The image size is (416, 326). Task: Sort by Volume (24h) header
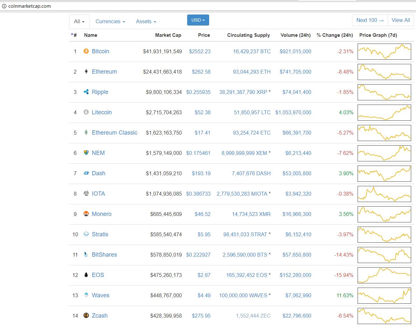pyautogui.click(x=296, y=35)
